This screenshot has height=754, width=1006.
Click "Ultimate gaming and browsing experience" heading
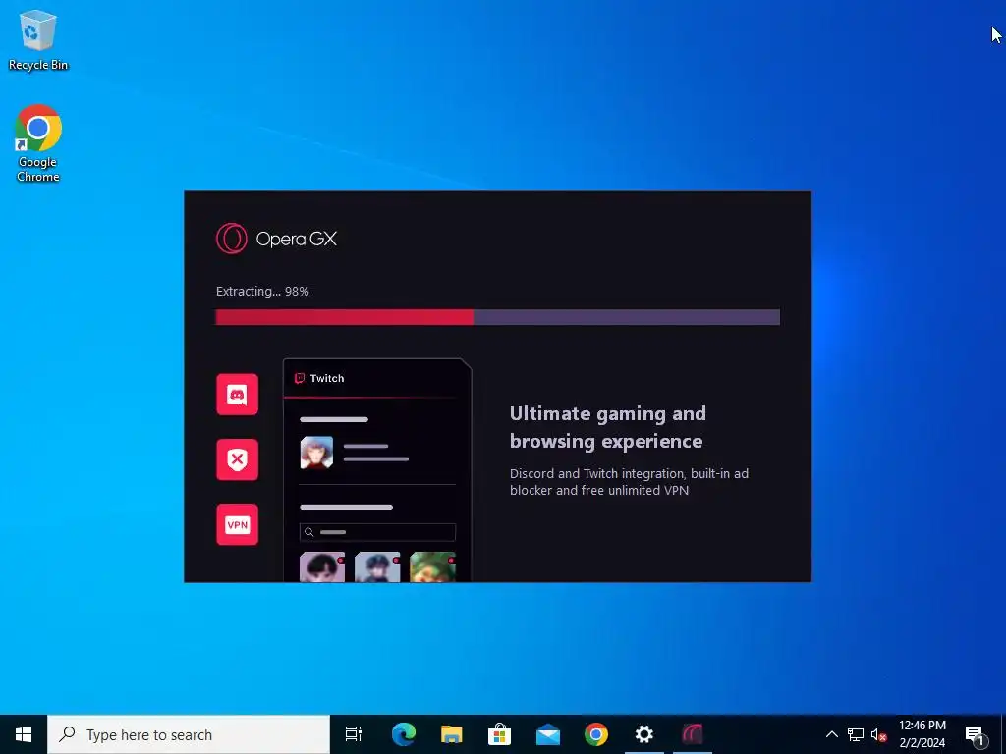click(607, 427)
